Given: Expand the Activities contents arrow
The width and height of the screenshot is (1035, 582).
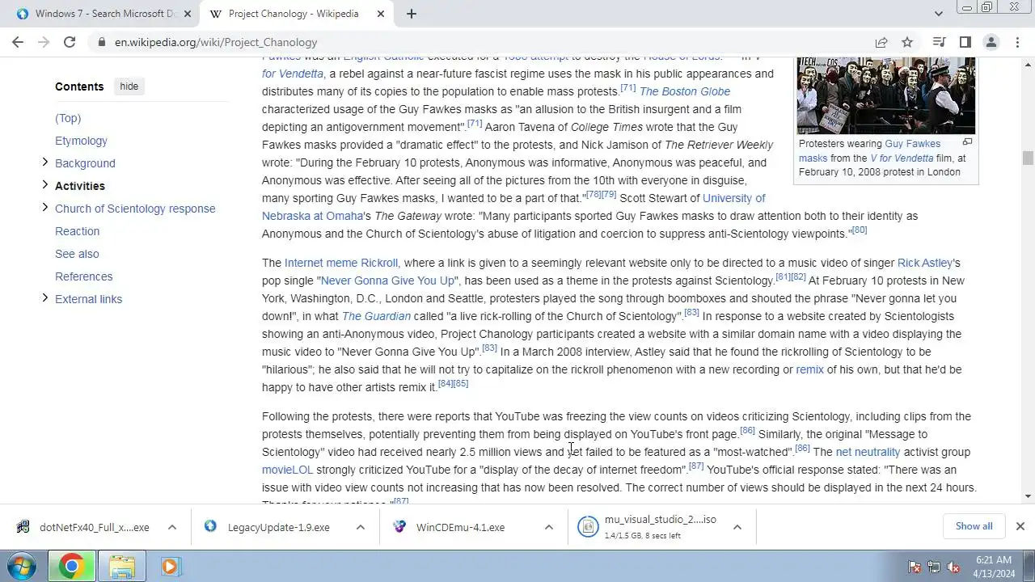Looking at the screenshot, I should (x=44, y=185).
